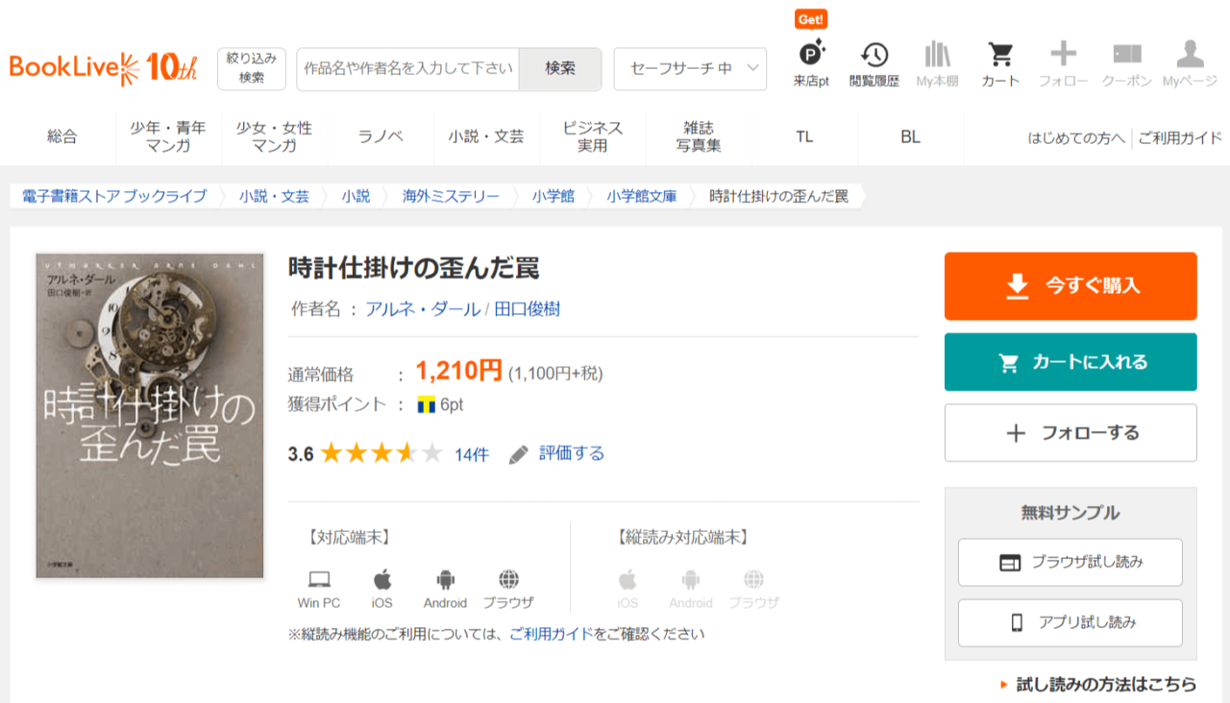
Task: Click the BookLive 10th logo
Action: pos(104,68)
